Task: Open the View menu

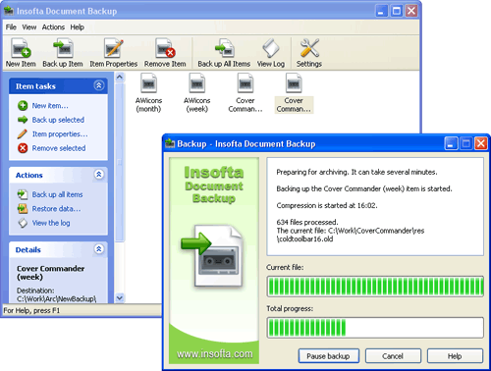Action: tap(29, 27)
